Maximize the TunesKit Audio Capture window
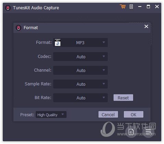This screenshot has width=164, height=144. (x=148, y=7)
